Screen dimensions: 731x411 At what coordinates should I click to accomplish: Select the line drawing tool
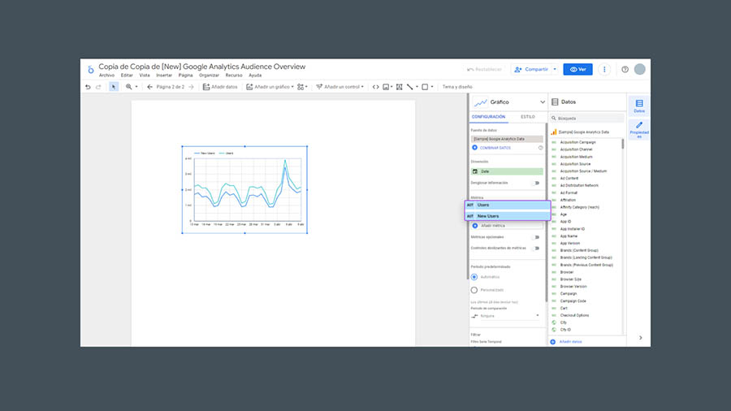pos(410,87)
